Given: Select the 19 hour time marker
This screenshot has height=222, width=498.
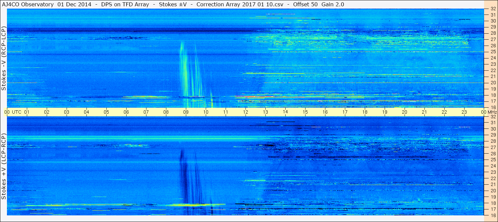Looking at the screenshot, I should pyautogui.click(x=385, y=112).
